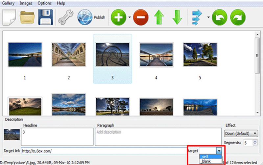Decrease Segments with down stepper arrow
The height and width of the screenshot is (165, 263).
[255, 144]
